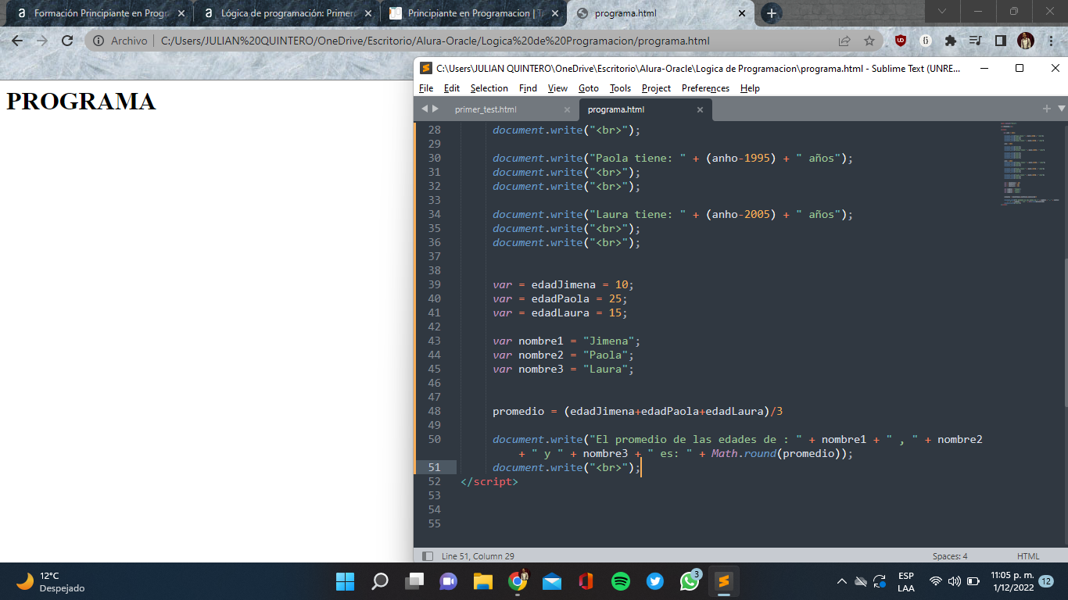This screenshot has width=1068, height=600.
Task: Open ESP LAA keyboard language switcher
Action: coord(906,581)
